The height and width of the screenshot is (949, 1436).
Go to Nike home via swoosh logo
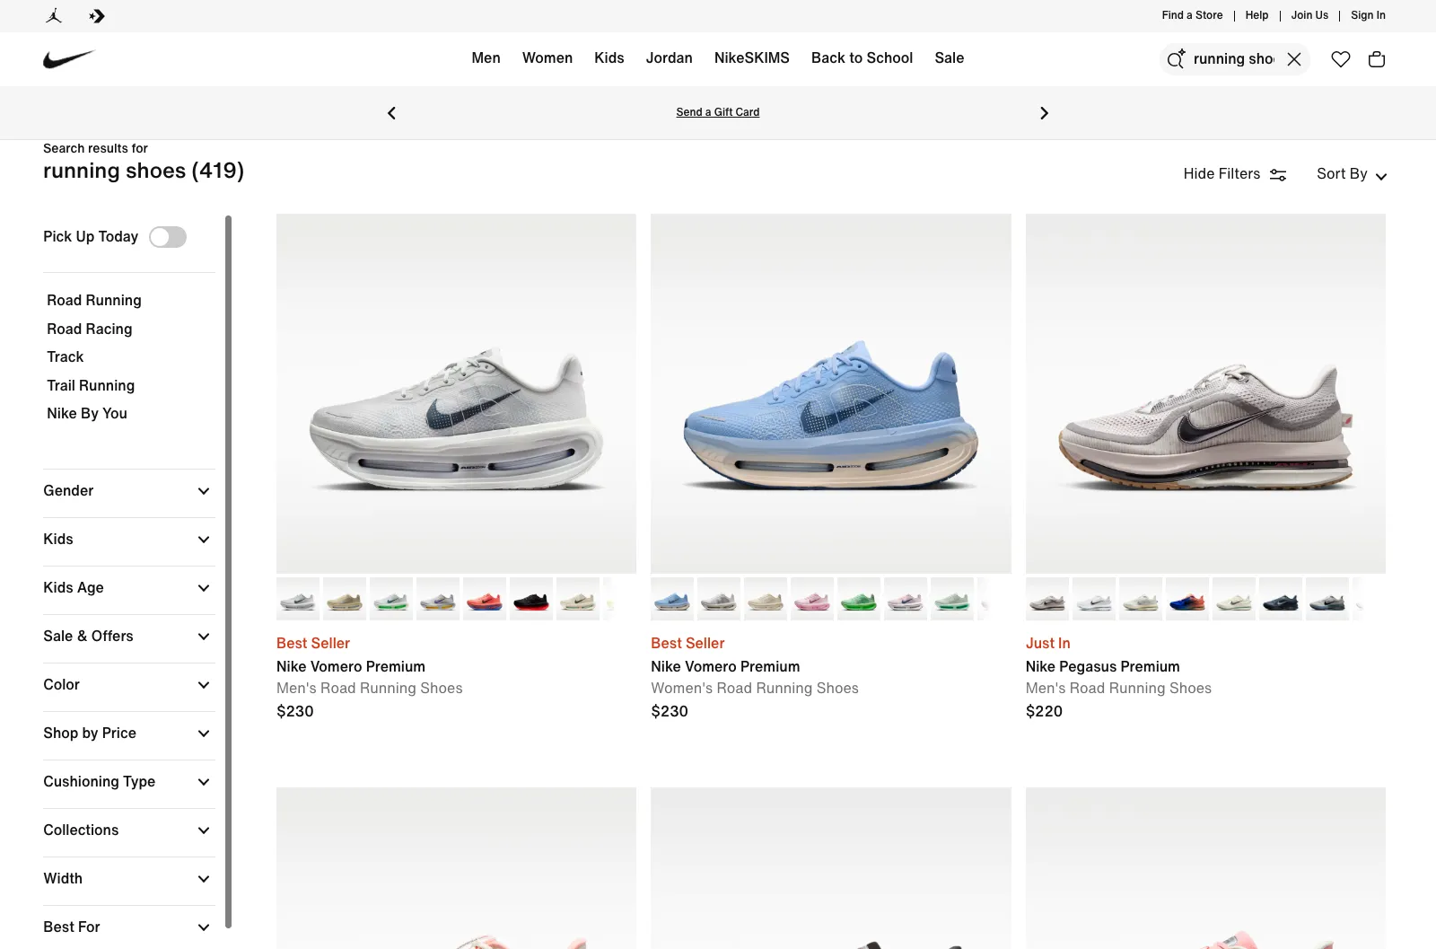(69, 59)
